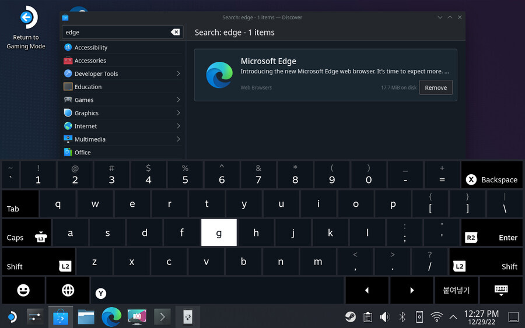Open the terminal arrow icon in taskbar

pyautogui.click(x=162, y=316)
